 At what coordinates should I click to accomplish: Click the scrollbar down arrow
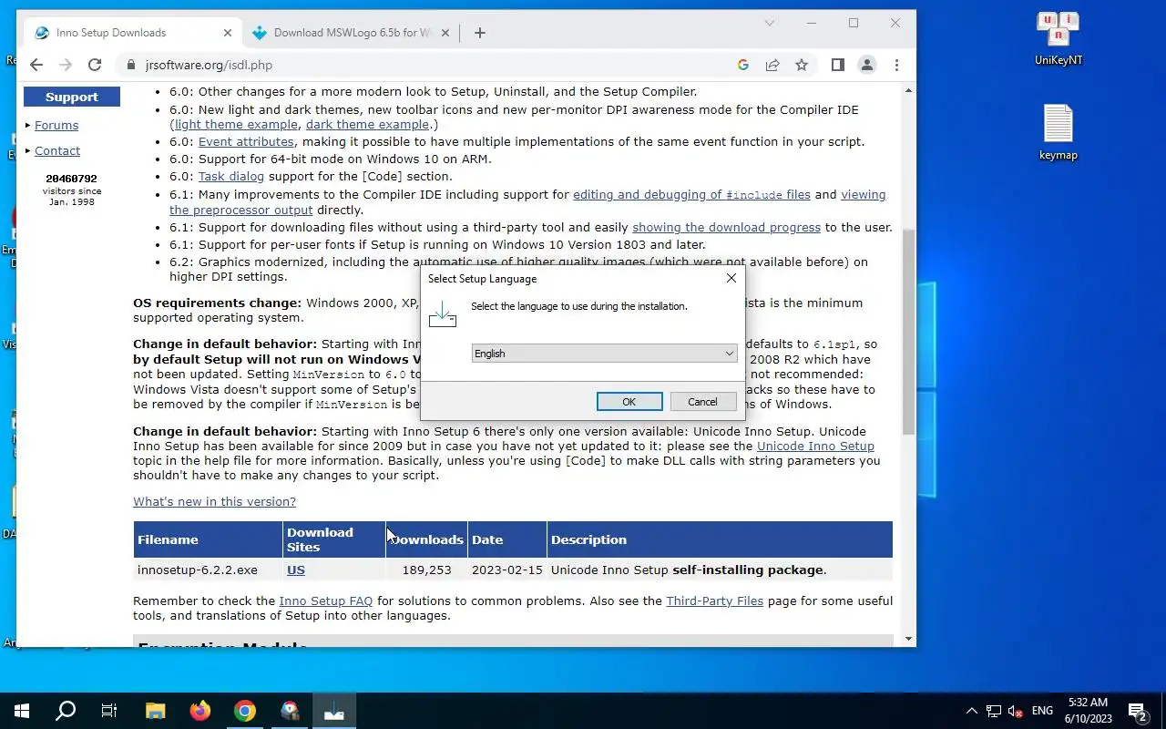click(908, 640)
